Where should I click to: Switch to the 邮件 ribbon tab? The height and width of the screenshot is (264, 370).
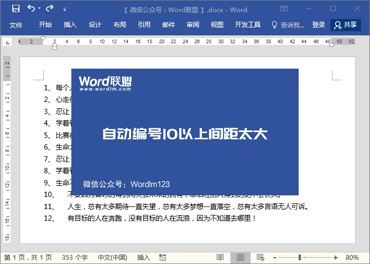(169, 25)
